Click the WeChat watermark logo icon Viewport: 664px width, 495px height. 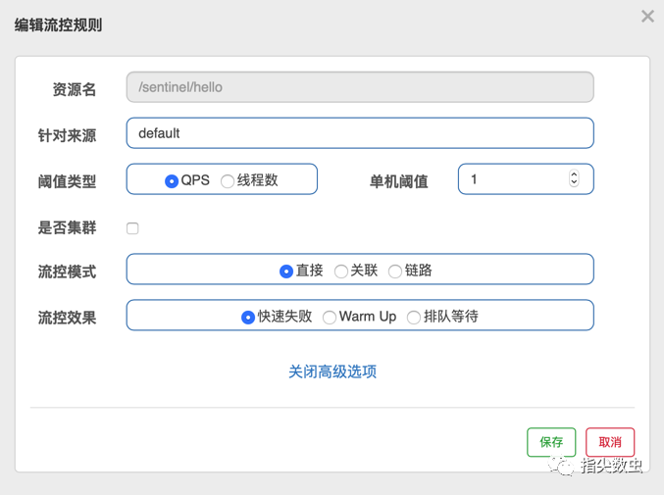pyautogui.click(x=561, y=466)
